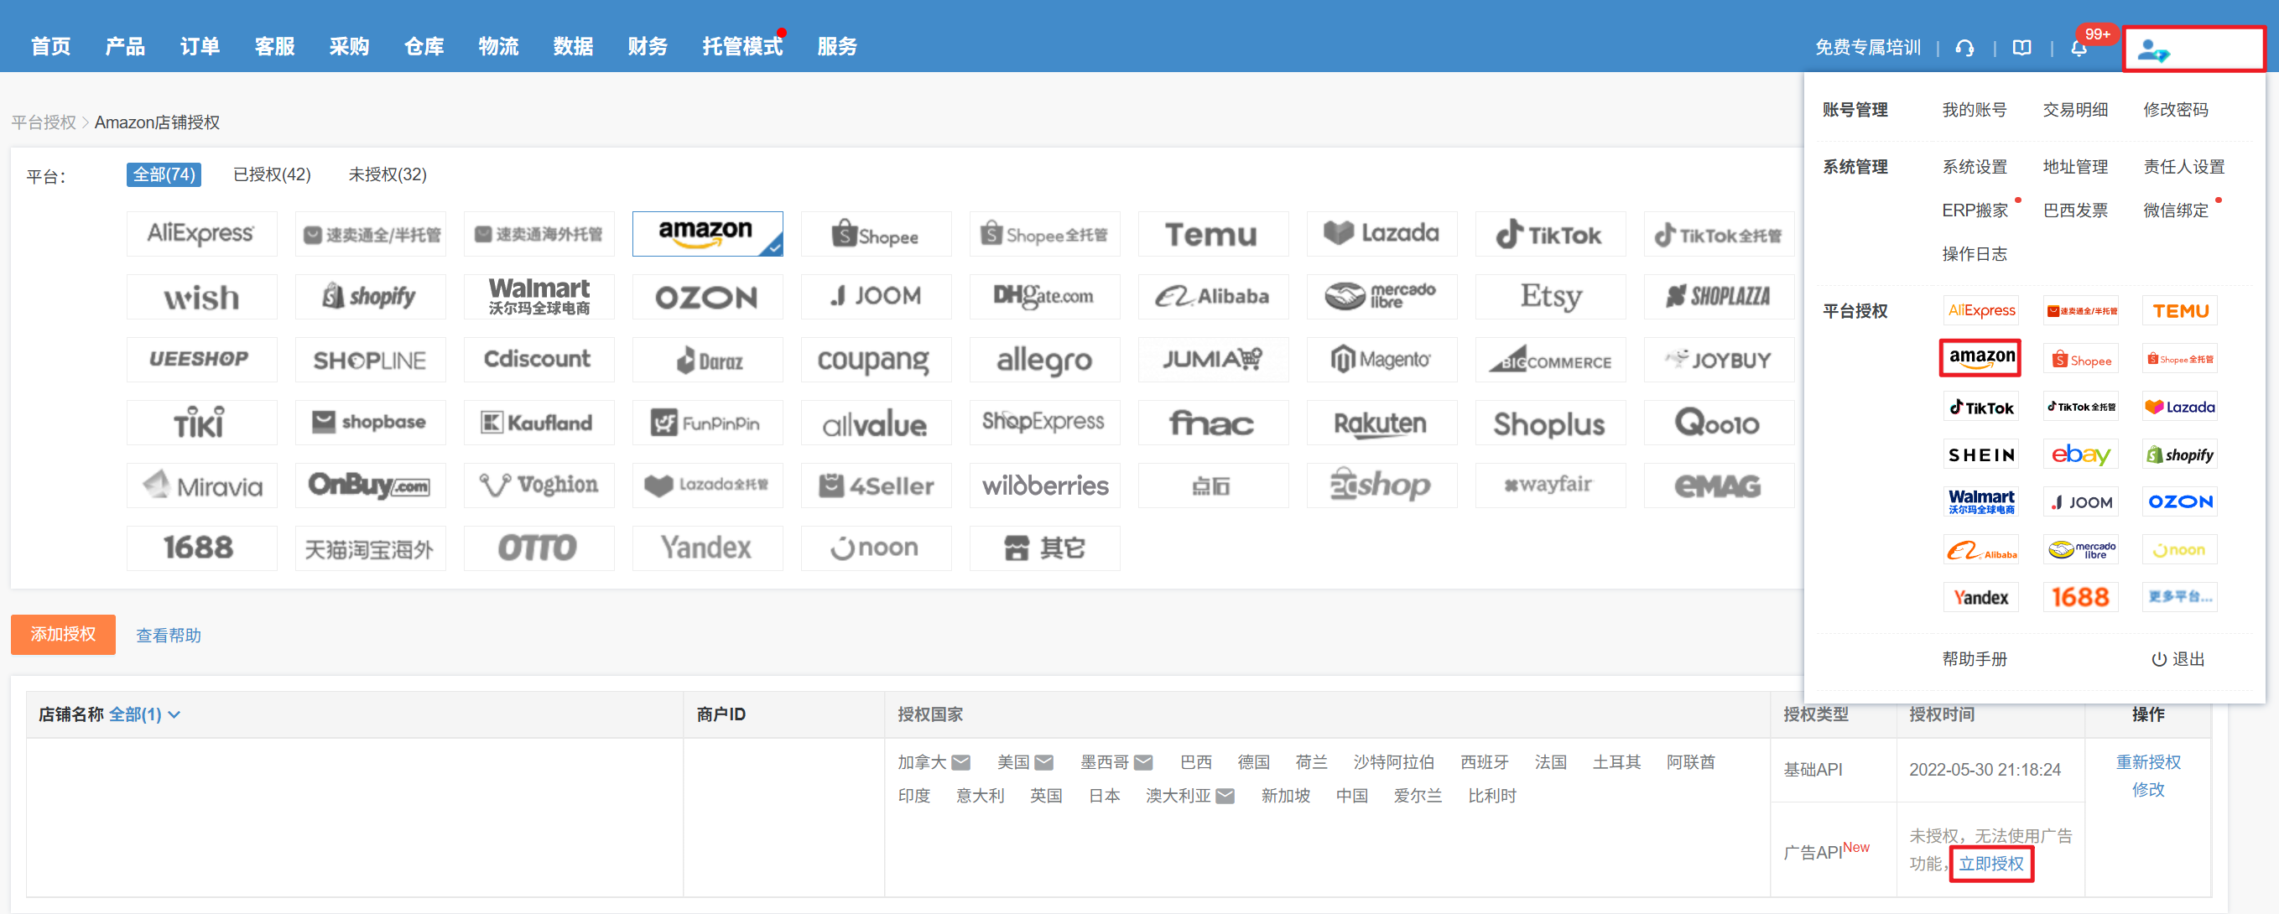Click the orange 添加授权 button

pyautogui.click(x=63, y=635)
